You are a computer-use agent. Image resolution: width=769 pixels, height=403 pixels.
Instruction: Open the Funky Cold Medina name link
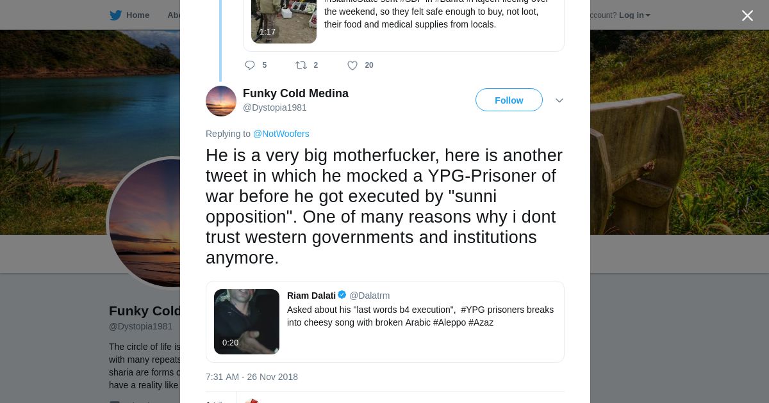295,93
